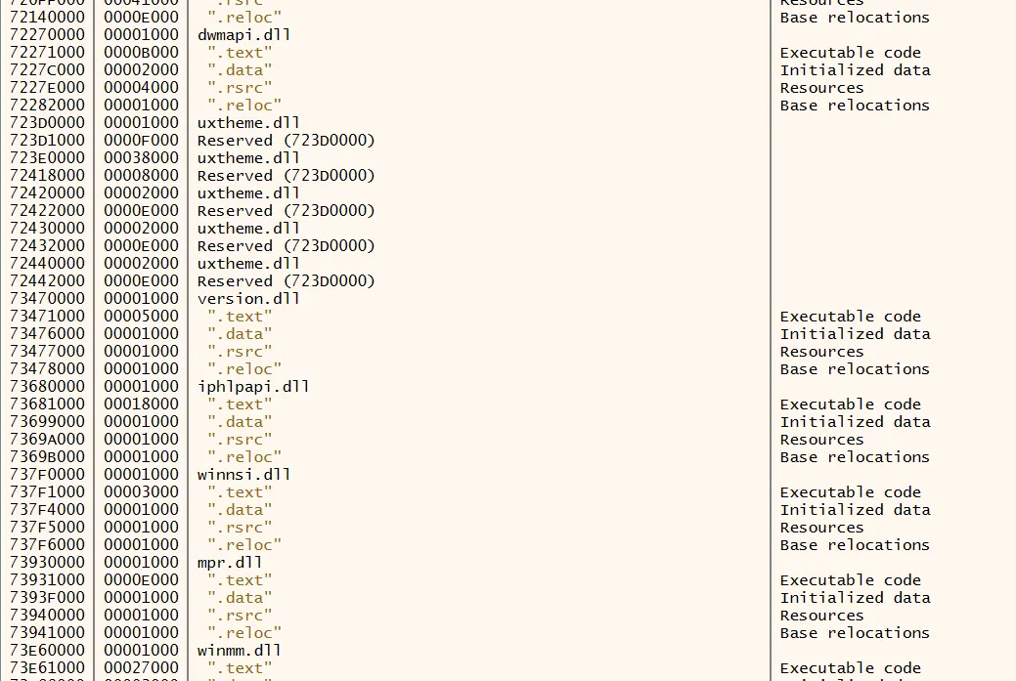
Task: Click address 73476000 row
Action: point(47,333)
